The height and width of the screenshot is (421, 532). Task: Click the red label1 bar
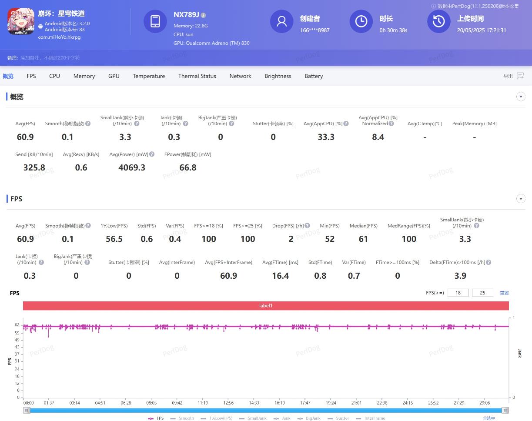tap(266, 306)
